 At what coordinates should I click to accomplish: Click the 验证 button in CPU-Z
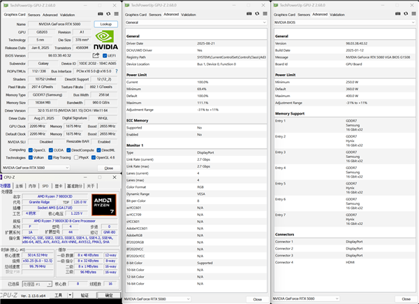(x=84, y=295)
